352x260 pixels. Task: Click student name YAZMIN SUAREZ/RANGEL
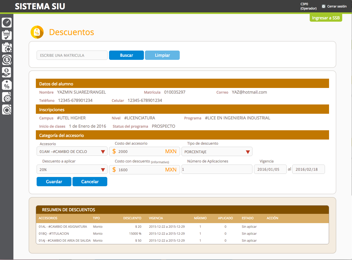pos(81,92)
